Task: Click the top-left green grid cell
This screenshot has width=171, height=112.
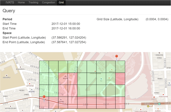Action: click(x=44, y=67)
